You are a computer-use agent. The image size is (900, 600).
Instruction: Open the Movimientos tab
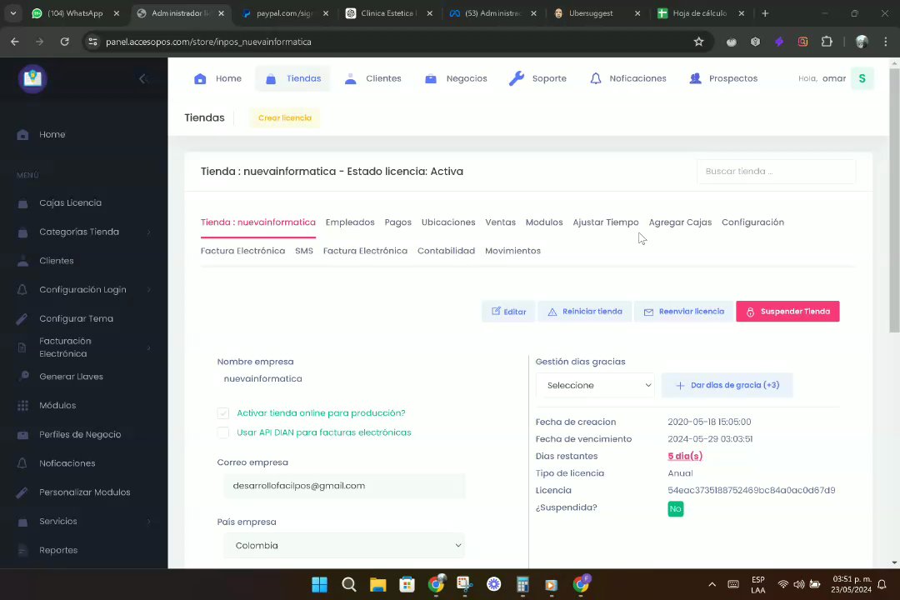(x=512, y=251)
